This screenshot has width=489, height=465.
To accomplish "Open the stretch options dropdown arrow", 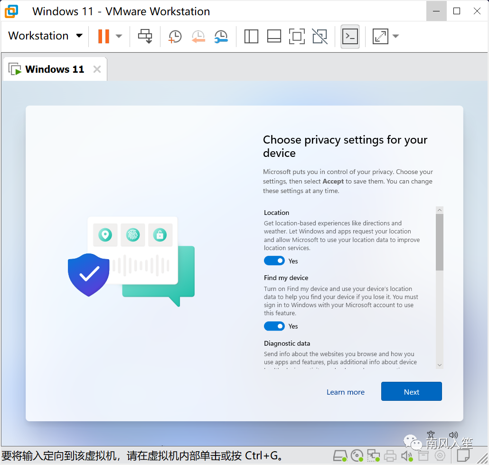I will [x=396, y=36].
